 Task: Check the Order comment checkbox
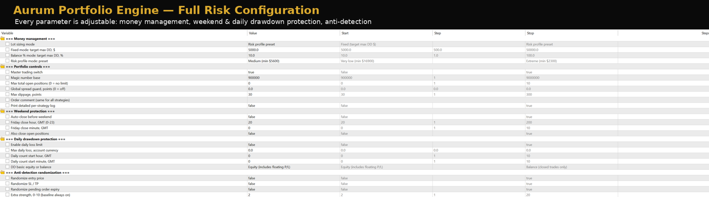tap(7, 100)
